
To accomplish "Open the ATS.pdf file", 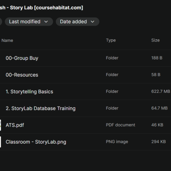I will click(15, 125).
